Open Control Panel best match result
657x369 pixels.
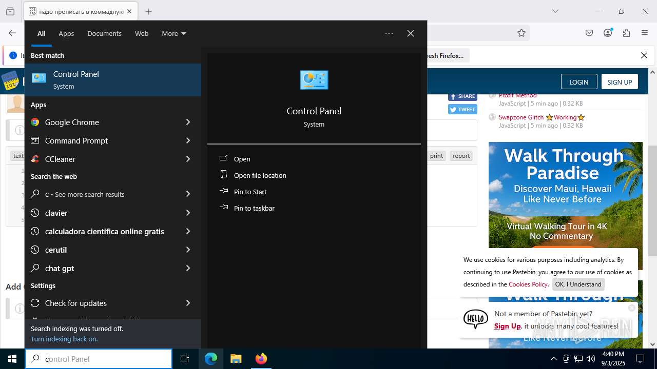pos(113,80)
